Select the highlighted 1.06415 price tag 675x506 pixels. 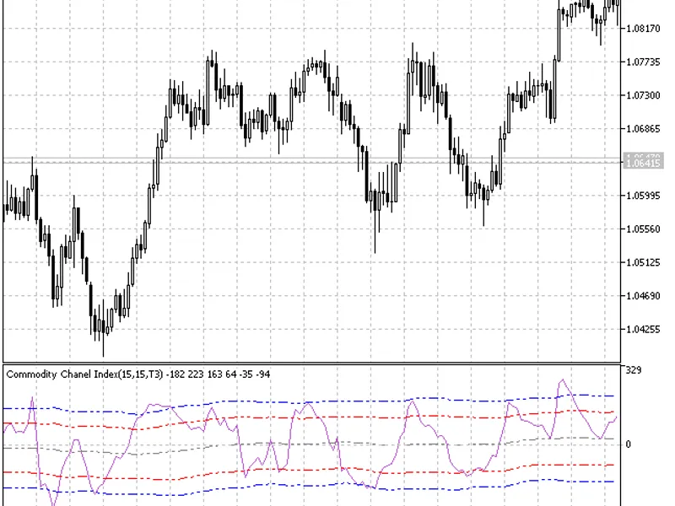[x=644, y=163]
